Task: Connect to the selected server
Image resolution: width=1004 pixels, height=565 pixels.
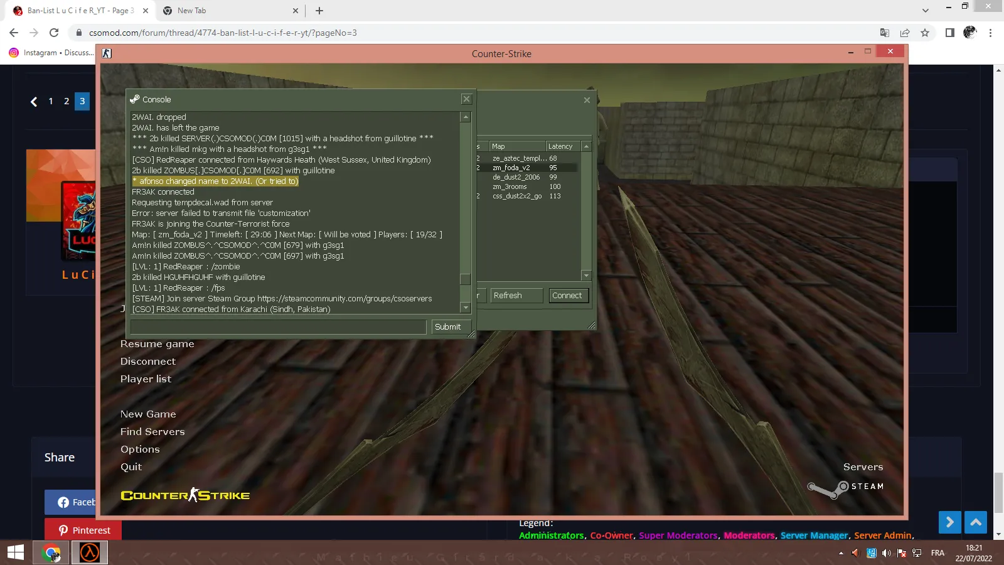Action: (x=567, y=296)
